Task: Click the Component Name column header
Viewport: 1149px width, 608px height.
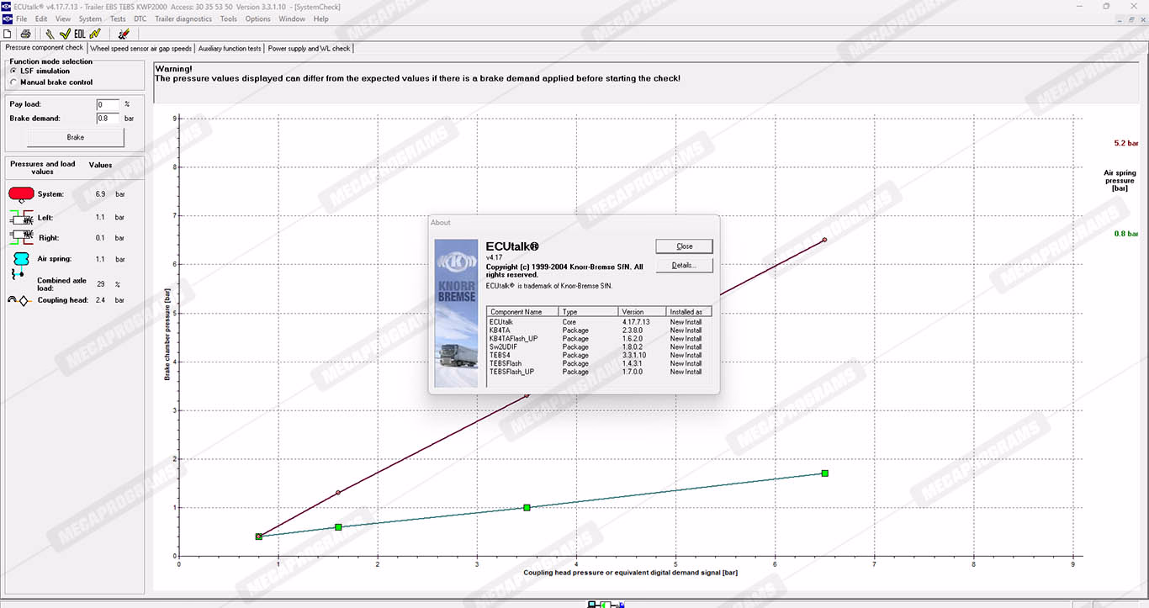Action: click(x=522, y=312)
